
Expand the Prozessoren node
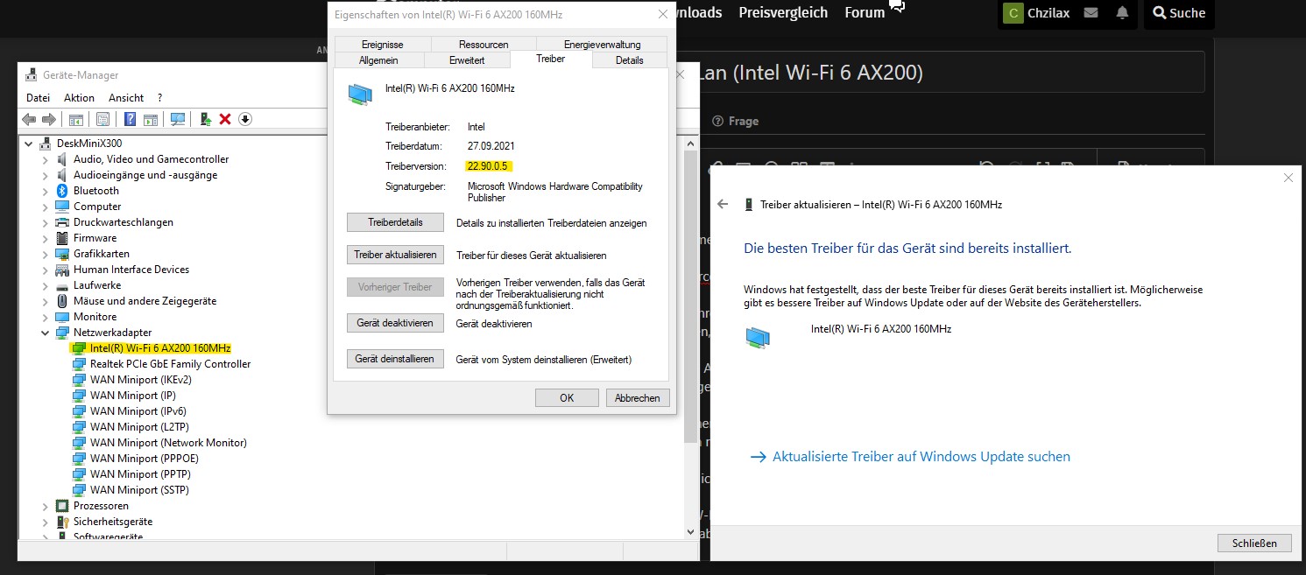46,506
